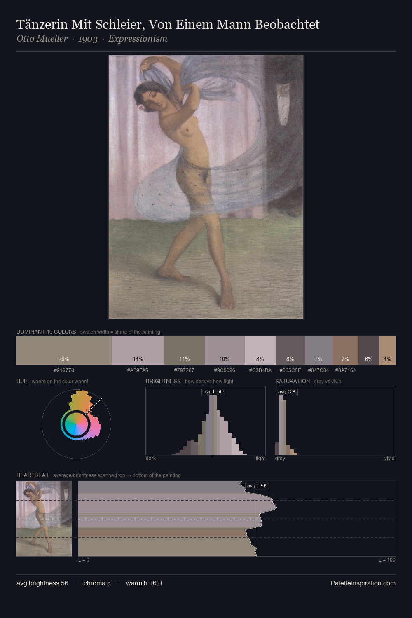412x618 pixels.
Task: Click the 'warmth +6.0' footer text
Action: tap(144, 583)
